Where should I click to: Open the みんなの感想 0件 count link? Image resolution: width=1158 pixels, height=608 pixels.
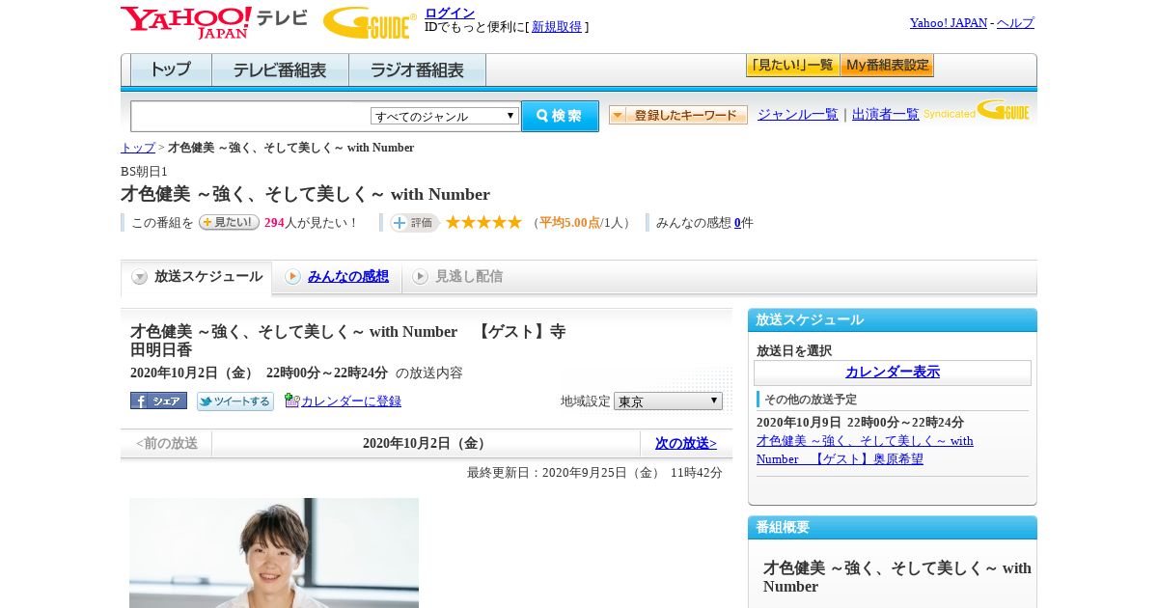point(737,223)
